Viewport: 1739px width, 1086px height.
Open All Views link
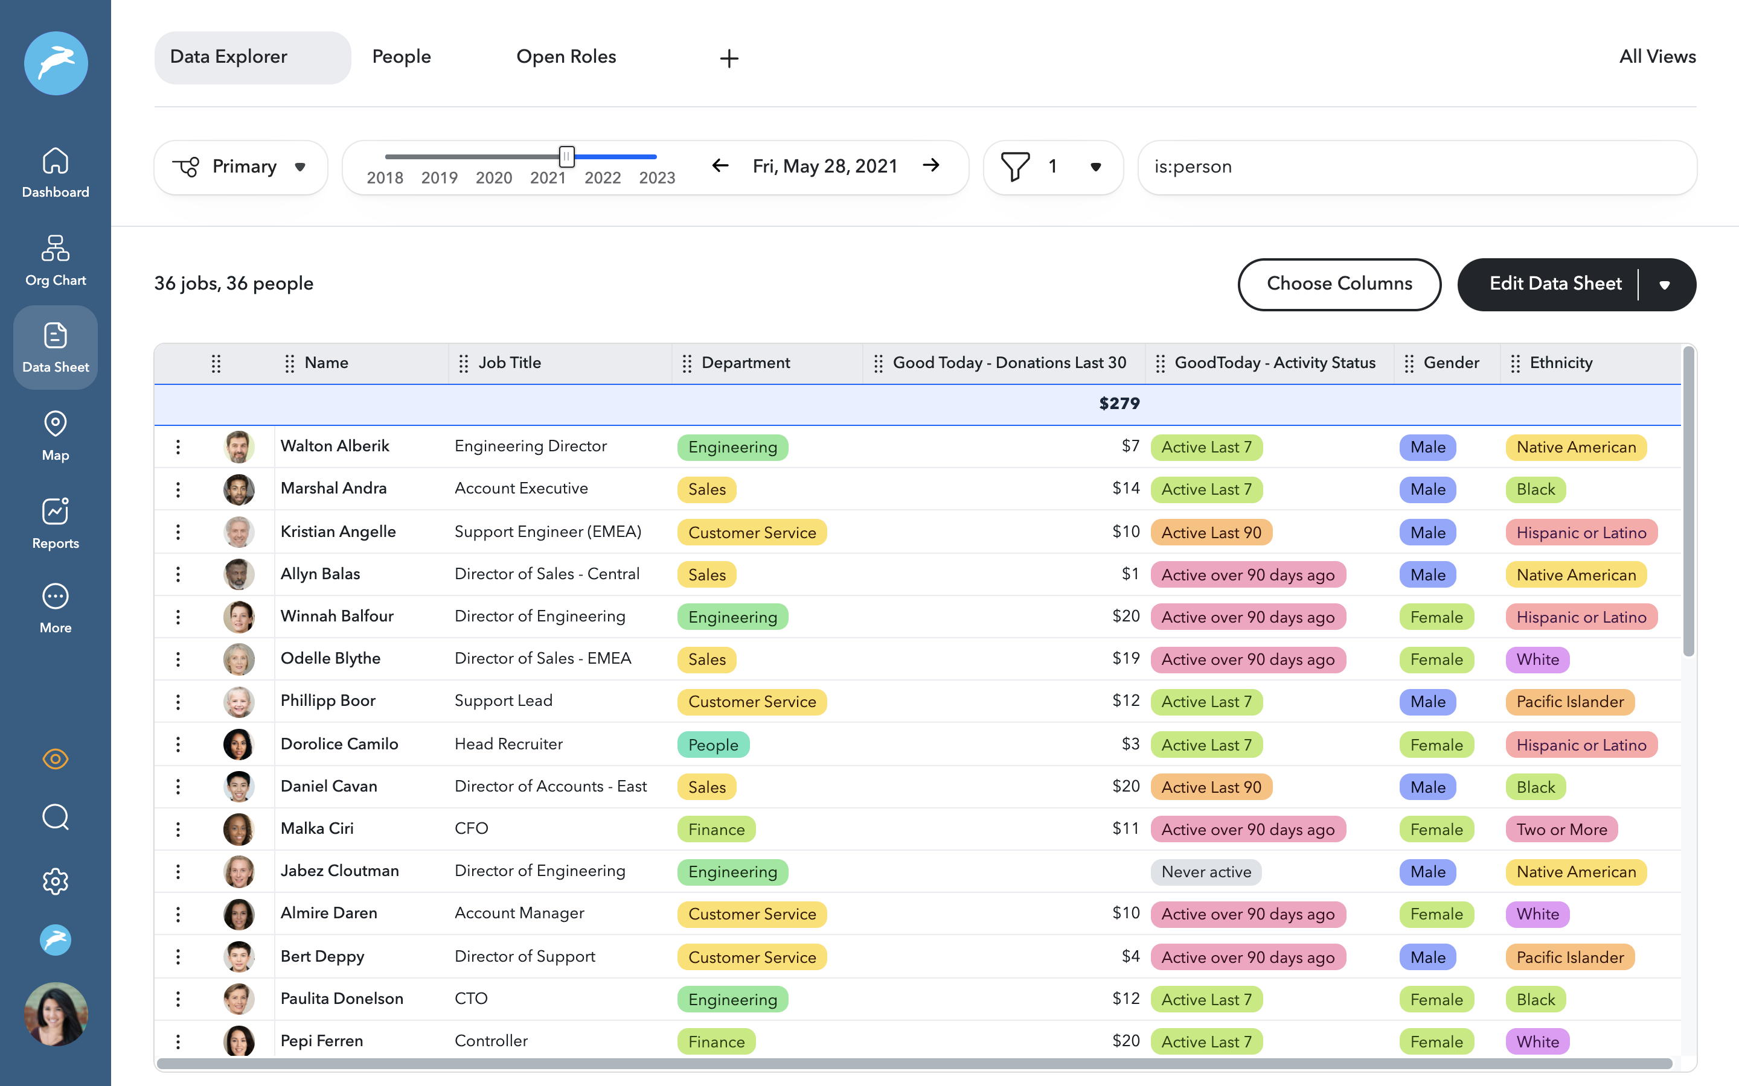(1657, 57)
